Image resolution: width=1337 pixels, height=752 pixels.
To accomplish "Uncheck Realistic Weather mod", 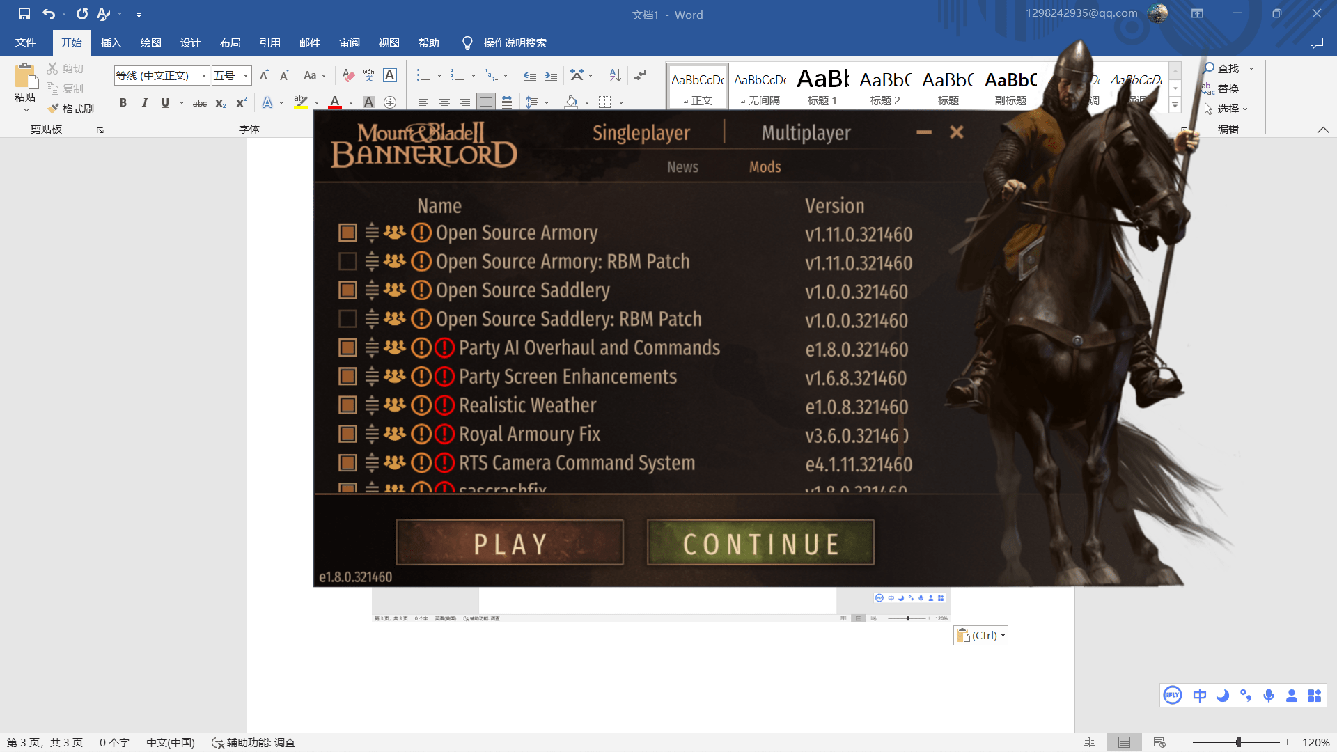I will coord(347,405).
